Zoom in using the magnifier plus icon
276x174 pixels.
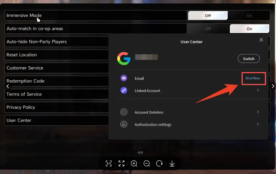(x=134, y=163)
